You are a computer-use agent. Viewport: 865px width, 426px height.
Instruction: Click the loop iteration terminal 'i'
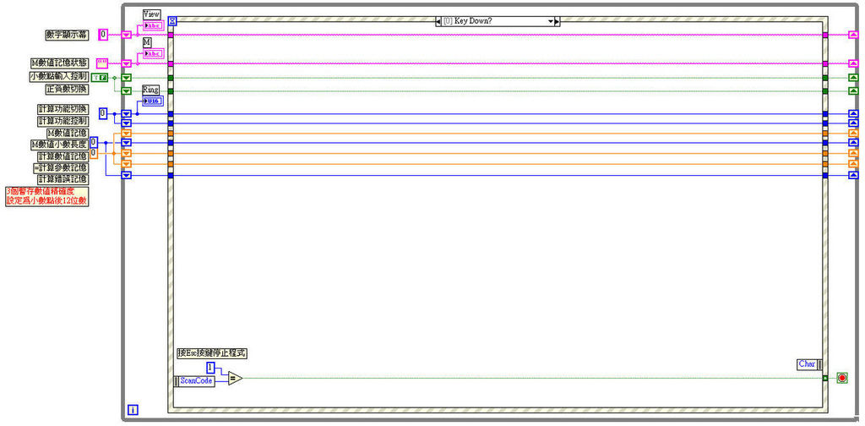(133, 409)
